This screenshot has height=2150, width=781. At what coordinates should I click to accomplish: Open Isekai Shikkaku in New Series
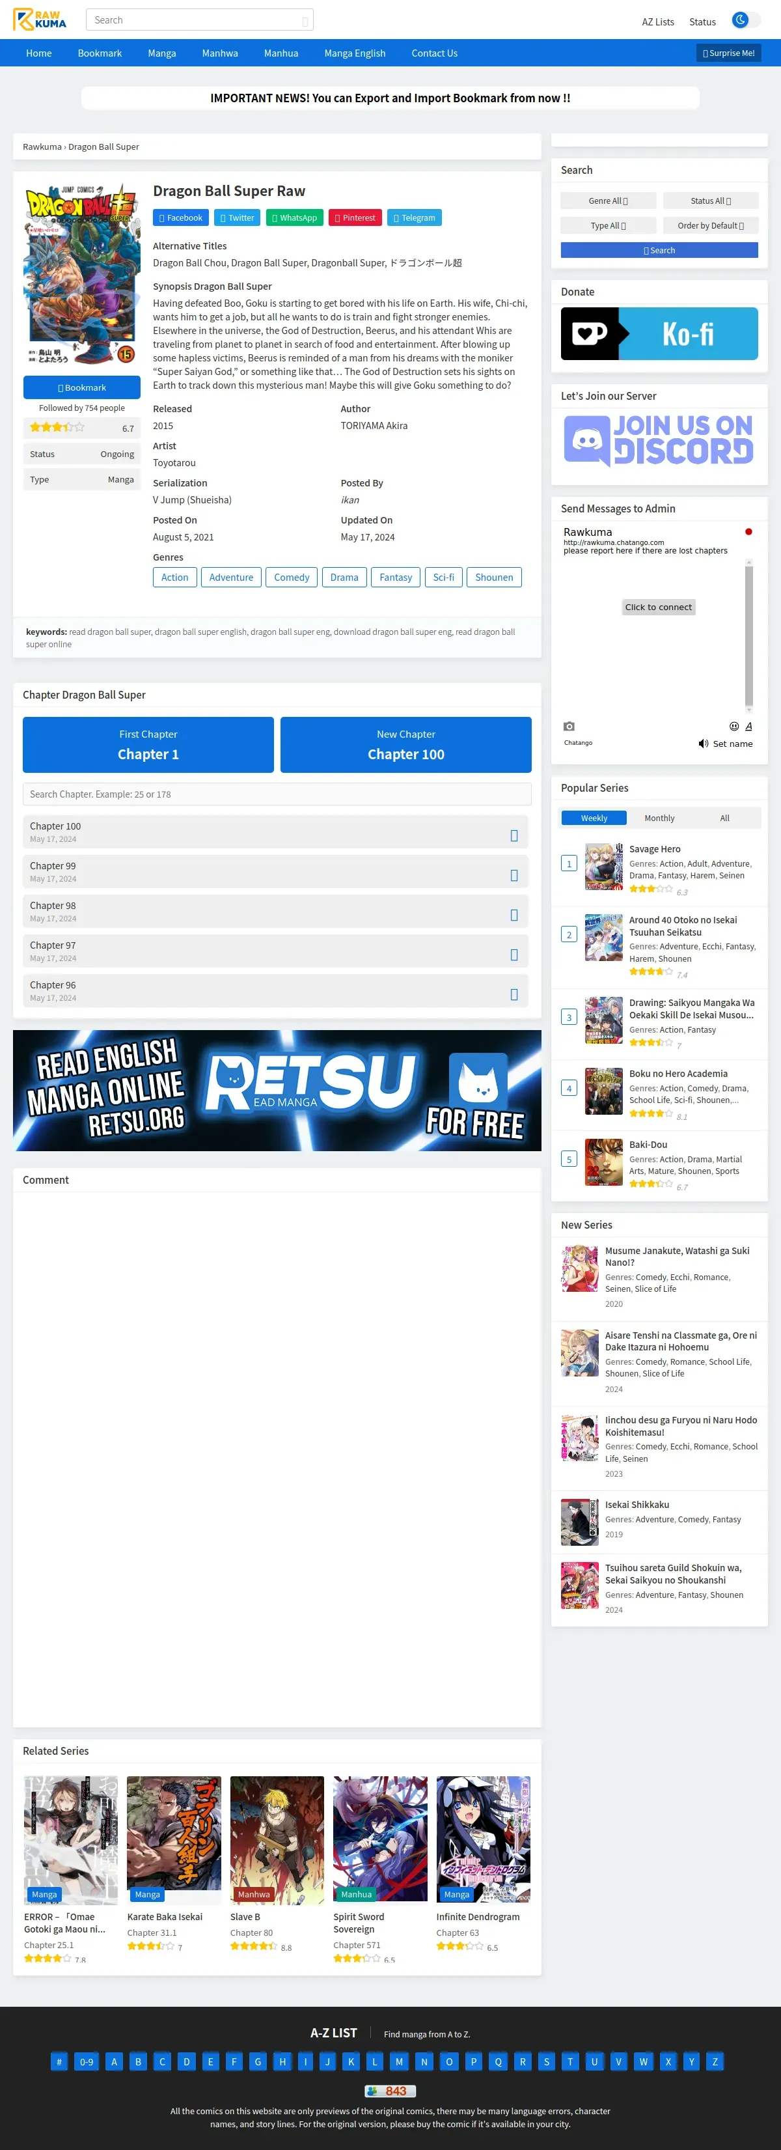(637, 1505)
